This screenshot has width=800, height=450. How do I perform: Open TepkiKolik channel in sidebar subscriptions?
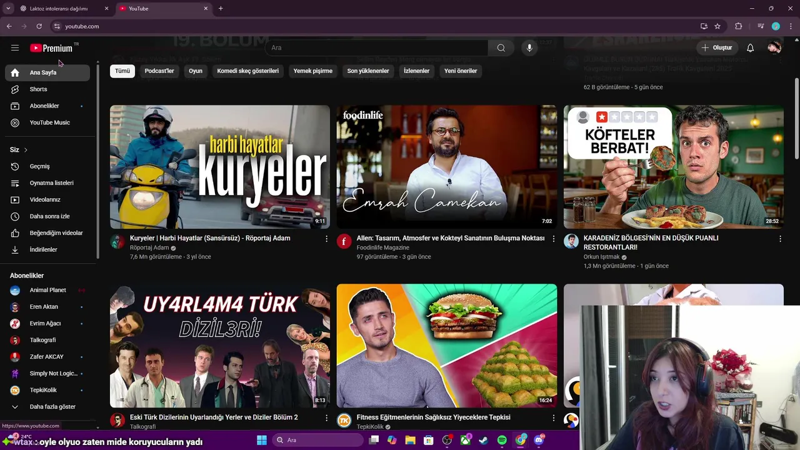coord(47,390)
